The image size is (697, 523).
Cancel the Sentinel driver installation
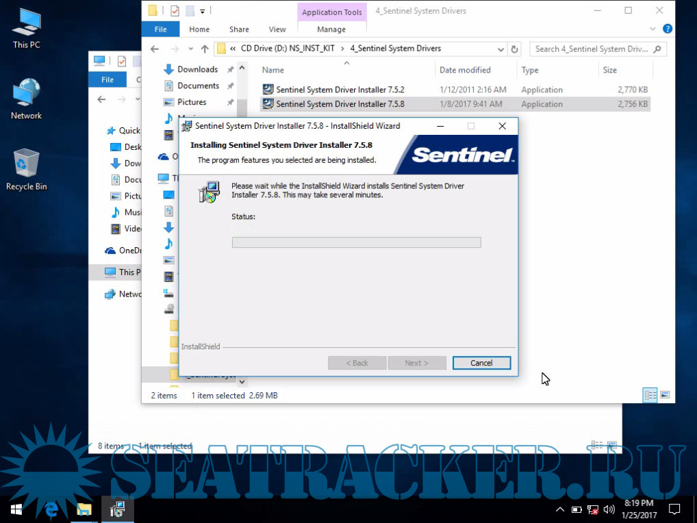[481, 363]
